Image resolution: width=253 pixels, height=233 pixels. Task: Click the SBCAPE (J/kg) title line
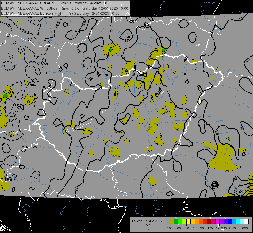point(57,3)
